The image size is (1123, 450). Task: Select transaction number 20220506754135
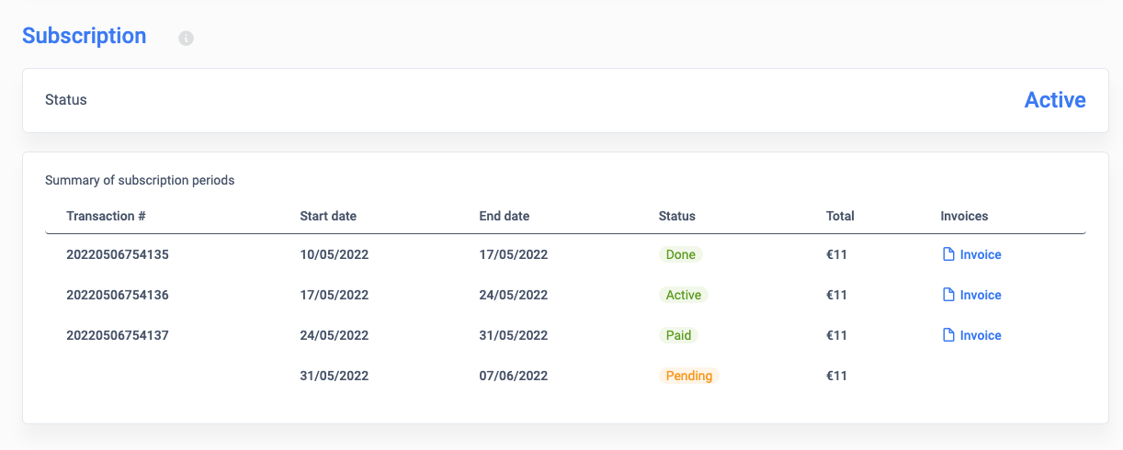(118, 254)
